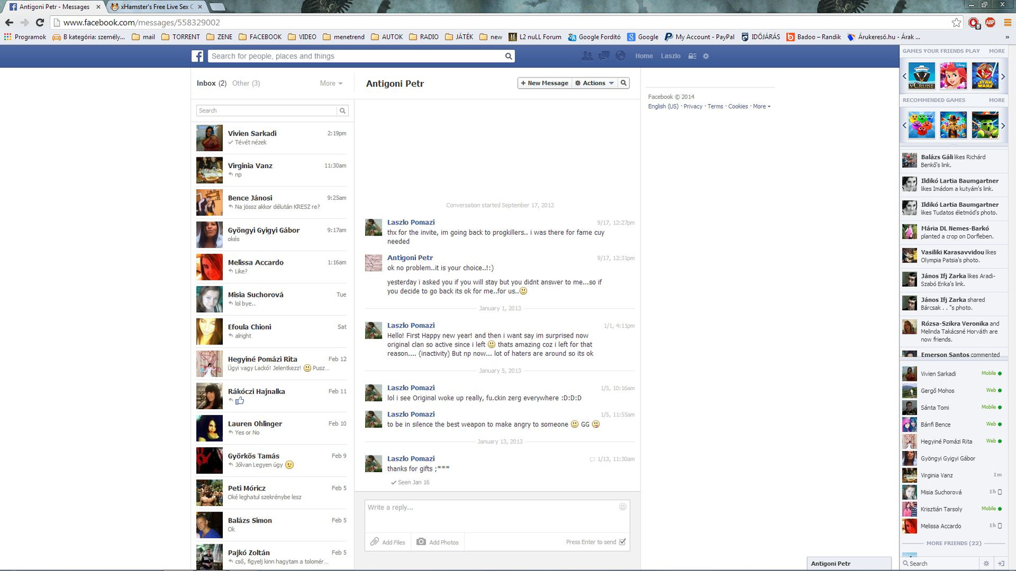Open the friend requests icon
The image size is (1016, 571).
click(587, 56)
